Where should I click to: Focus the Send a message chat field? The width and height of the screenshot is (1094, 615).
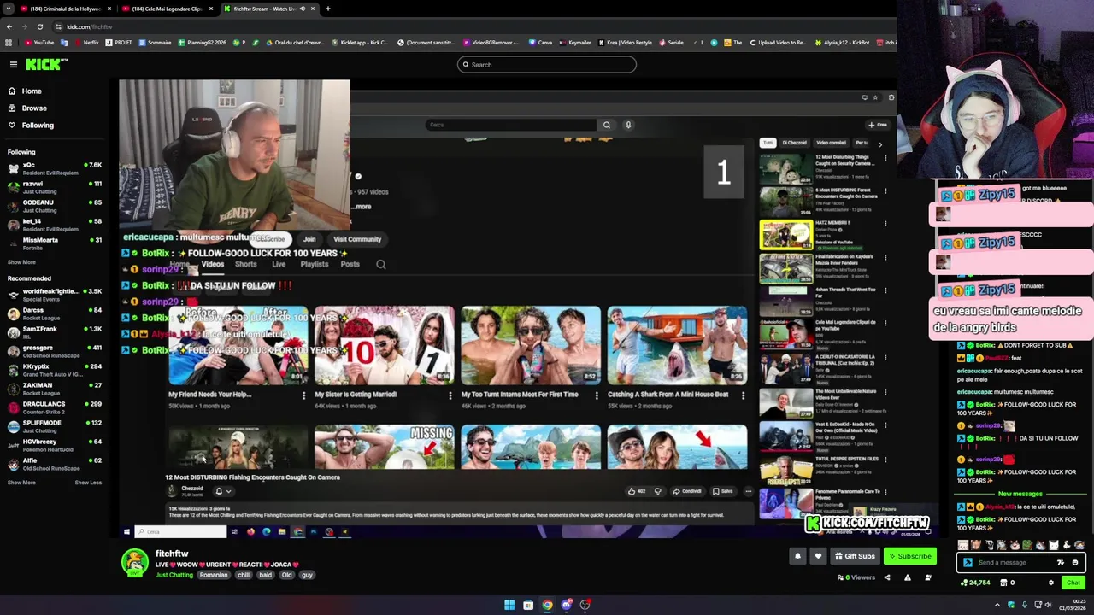coord(1014,563)
